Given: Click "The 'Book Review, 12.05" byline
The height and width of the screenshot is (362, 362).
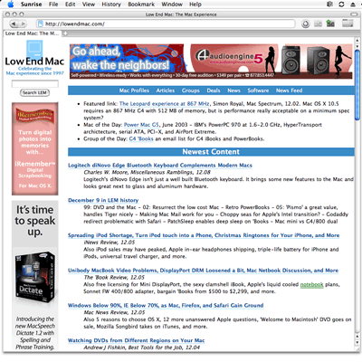Looking at the screenshot, I should 114,277.
